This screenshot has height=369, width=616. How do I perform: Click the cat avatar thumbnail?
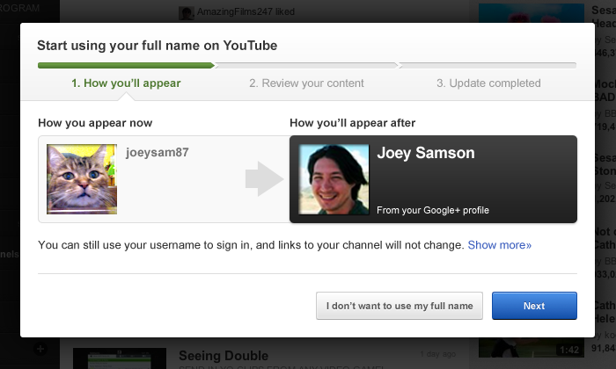[x=82, y=179]
